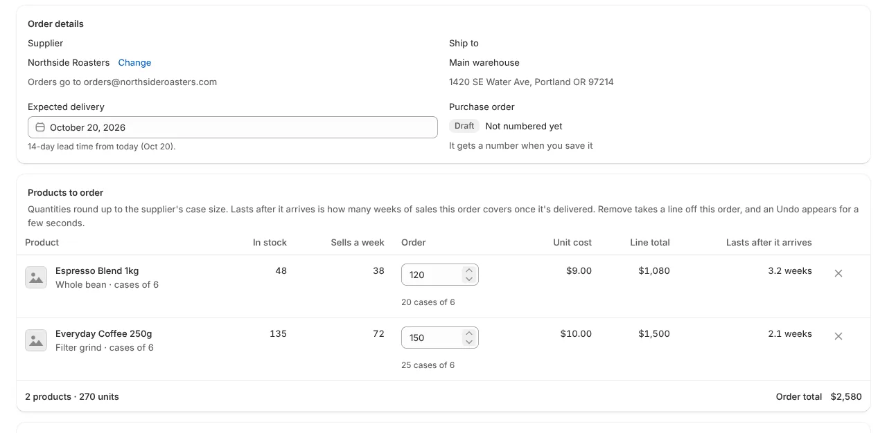Image resolution: width=887 pixels, height=433 pixels.
Task: Click the 14-day lead time note
Action: (x=102, y=147)
